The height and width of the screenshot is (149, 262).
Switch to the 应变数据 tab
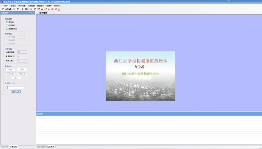tap(51, 147)
